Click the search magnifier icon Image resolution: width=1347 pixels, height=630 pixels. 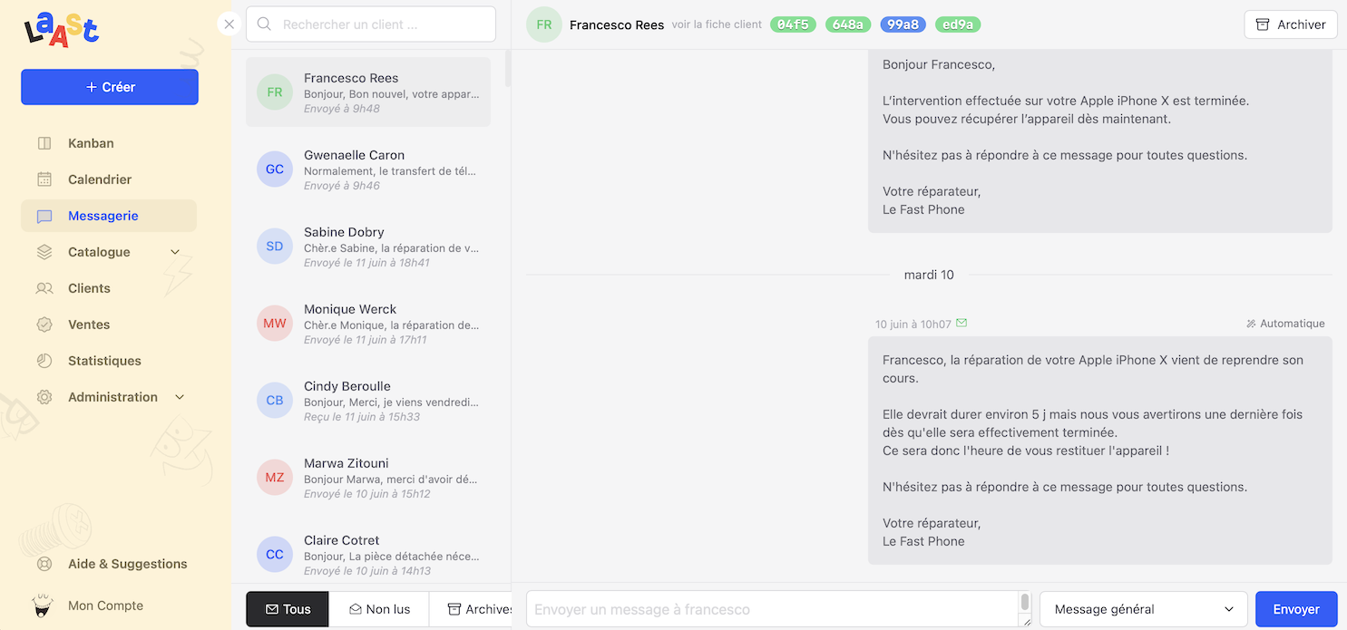coord(265,24)
